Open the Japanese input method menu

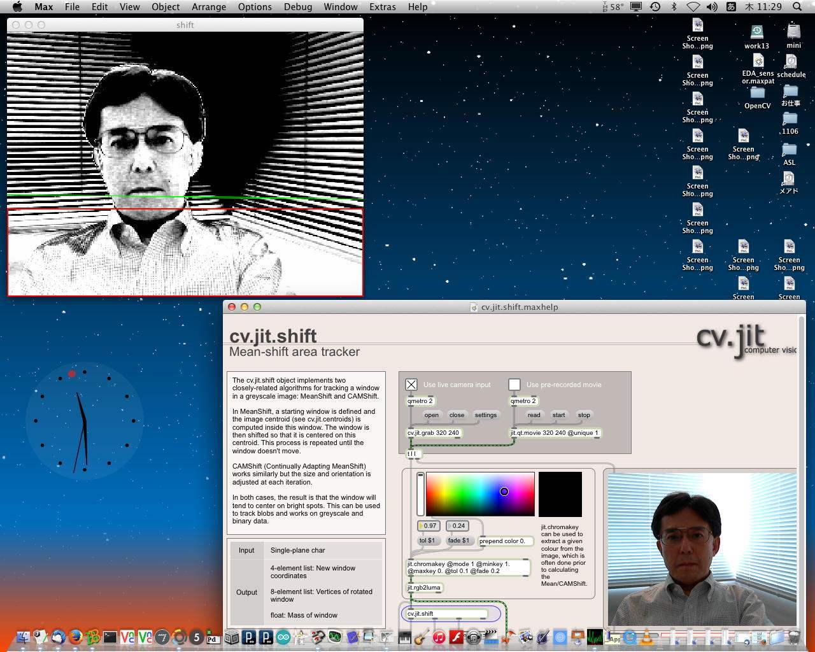click(732, 7)
